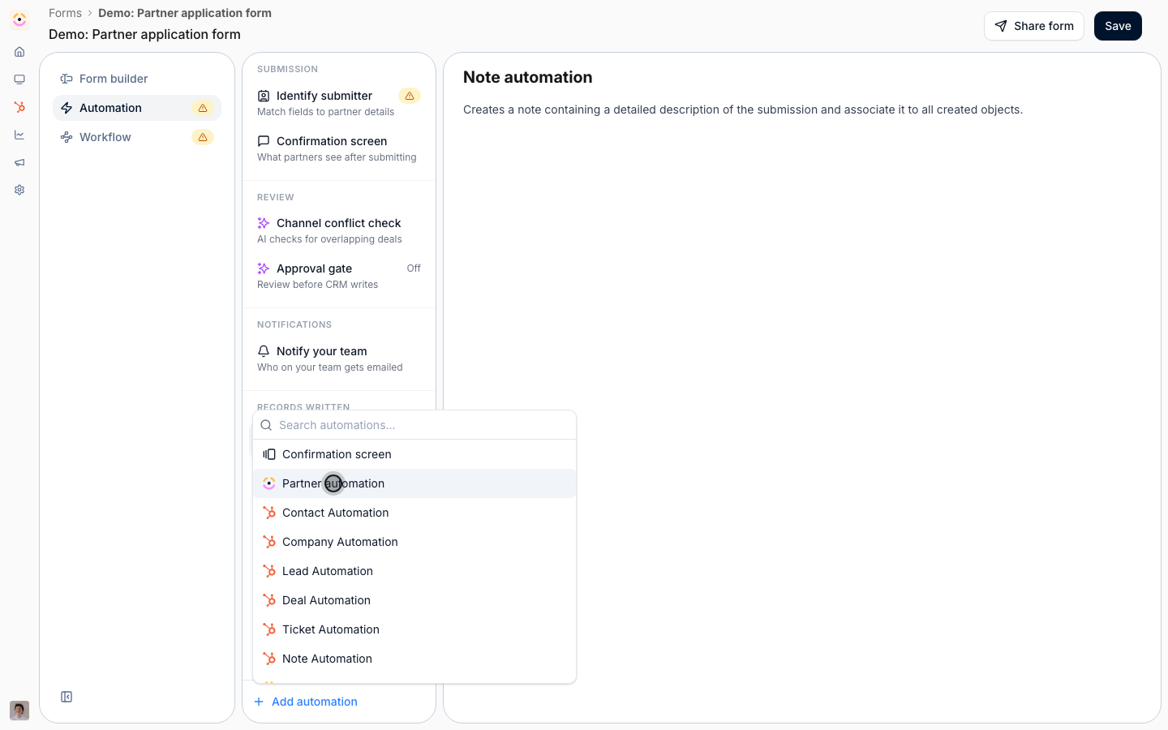1168x730 pixels.
Task: Choose Lead Automation from the list
Action: (414, 571)
